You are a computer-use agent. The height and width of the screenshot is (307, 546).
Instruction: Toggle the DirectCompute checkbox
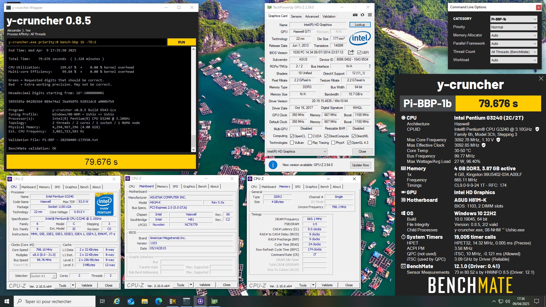click(x=326, y=136)
